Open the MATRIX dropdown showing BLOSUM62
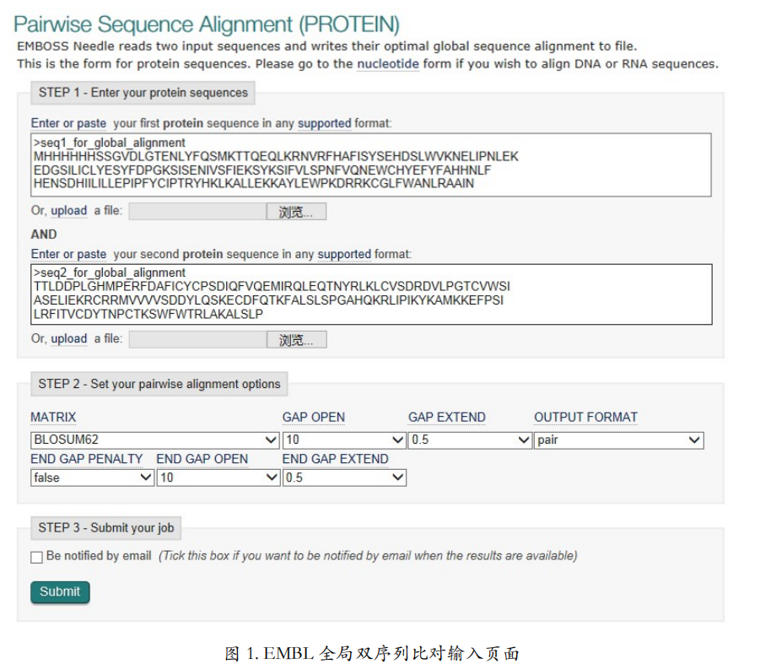 [154, 440]
